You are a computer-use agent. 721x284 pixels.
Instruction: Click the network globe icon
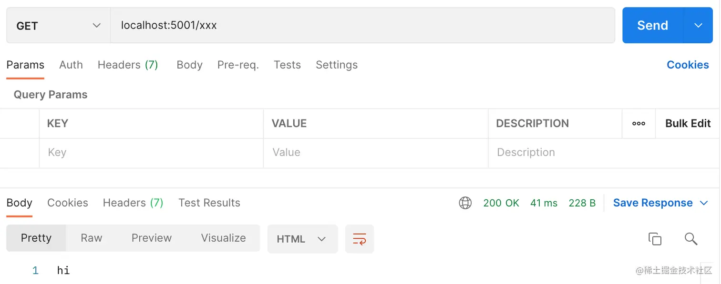pyautogui.click(x=465, y=203)
